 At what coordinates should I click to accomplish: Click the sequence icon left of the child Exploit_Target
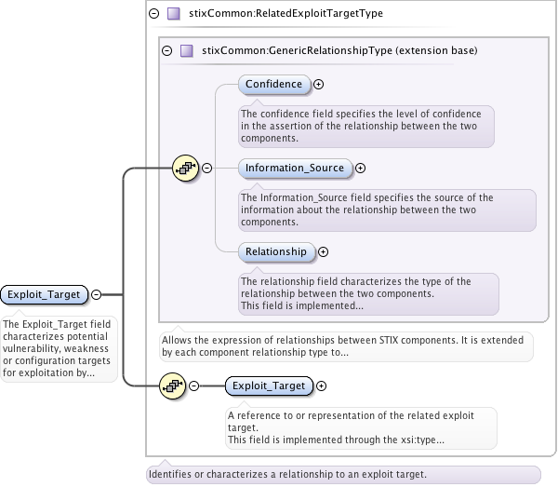coord(173,386)
